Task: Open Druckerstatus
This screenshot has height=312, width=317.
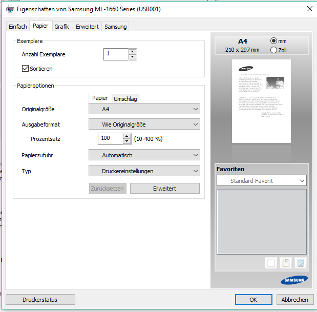Action: point(40,300)
